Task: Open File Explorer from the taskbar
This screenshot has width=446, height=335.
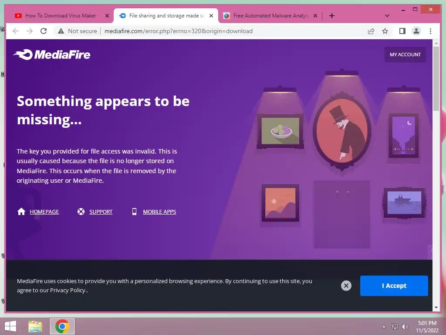Action: point(35,326)
